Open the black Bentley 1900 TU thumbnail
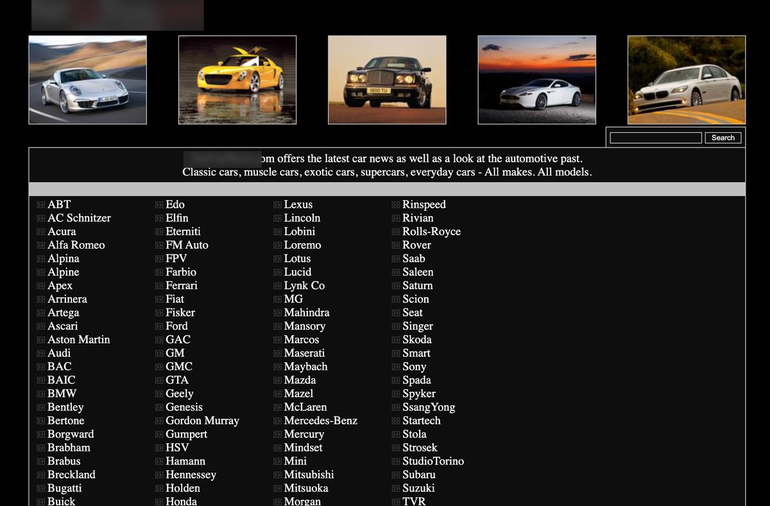770x506 pixels. (x=387, y=80)
